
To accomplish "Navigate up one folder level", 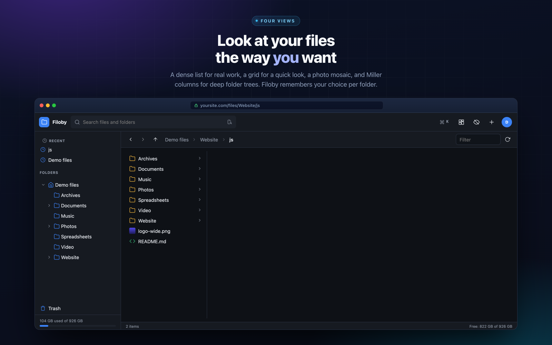I will (155, 139).
